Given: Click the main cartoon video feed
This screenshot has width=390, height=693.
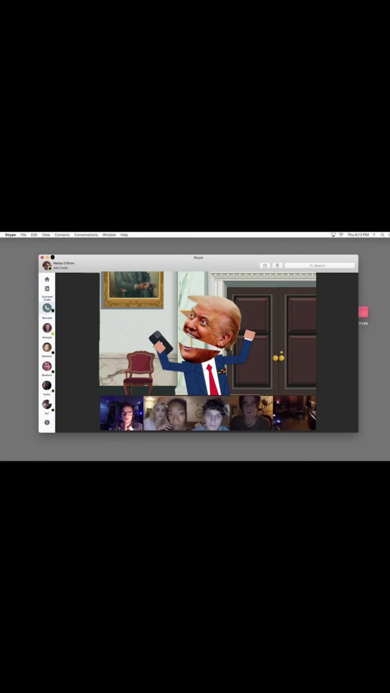Looking at the screenshot, I should click(x=208, y=334).
